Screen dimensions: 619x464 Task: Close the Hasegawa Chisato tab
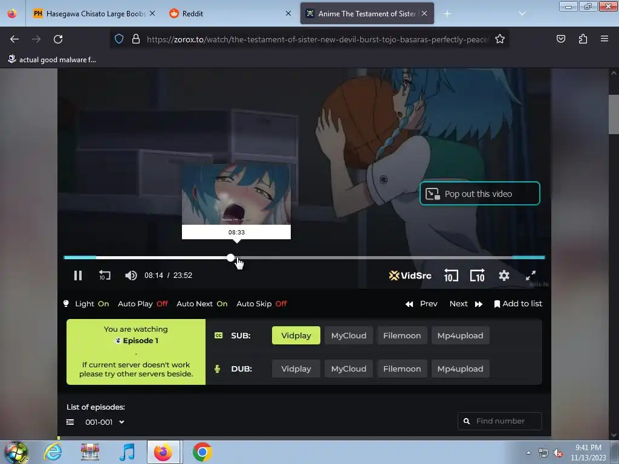[152, 14]
